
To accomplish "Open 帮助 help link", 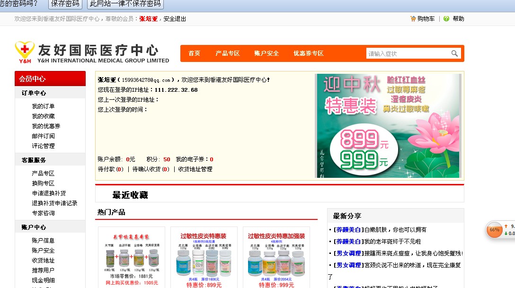I will [458, 19].
